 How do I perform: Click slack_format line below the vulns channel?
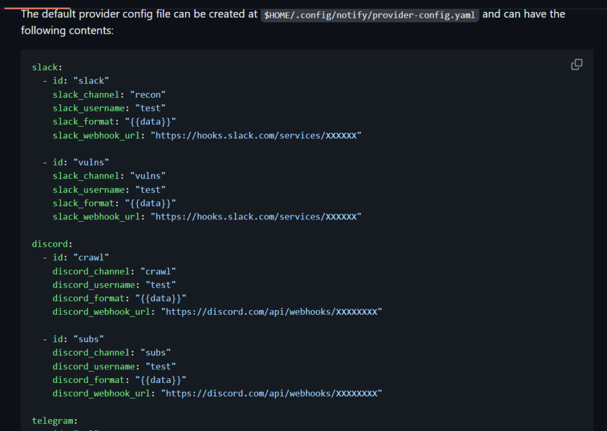pyautogui.click(x=114, y=203)
